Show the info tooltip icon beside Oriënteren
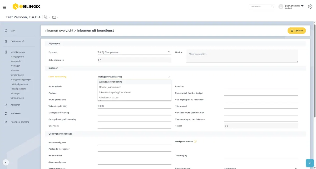This screenshot has height=169, width=316. click(x=23, y=41)
